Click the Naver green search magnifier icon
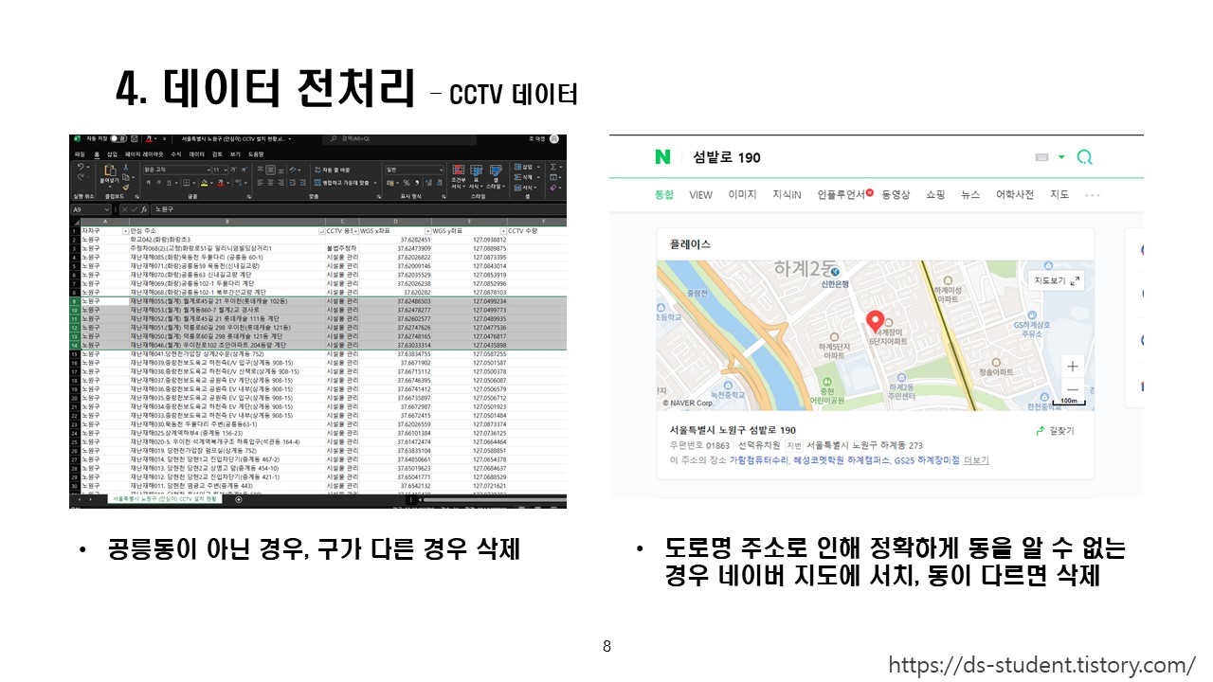 1085,157
